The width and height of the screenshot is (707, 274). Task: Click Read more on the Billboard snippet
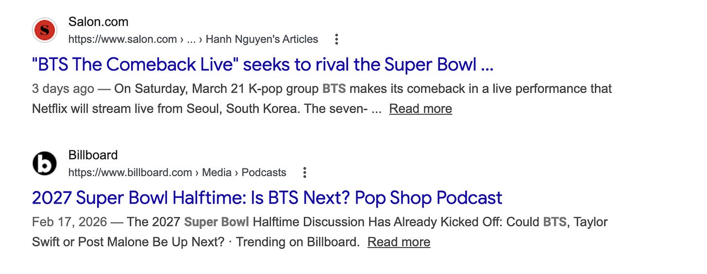[x=399, y=242]
